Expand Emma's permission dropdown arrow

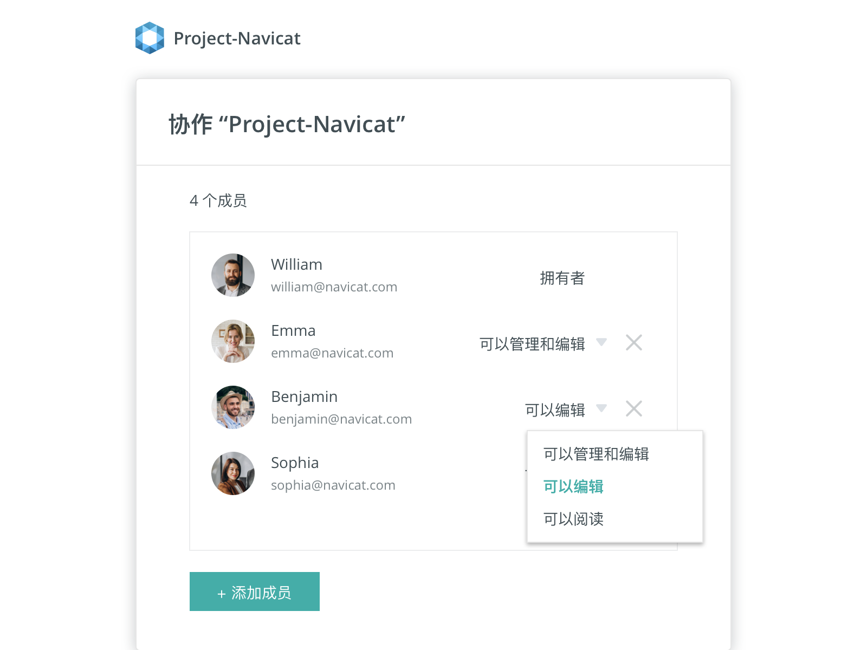(601, 342)
